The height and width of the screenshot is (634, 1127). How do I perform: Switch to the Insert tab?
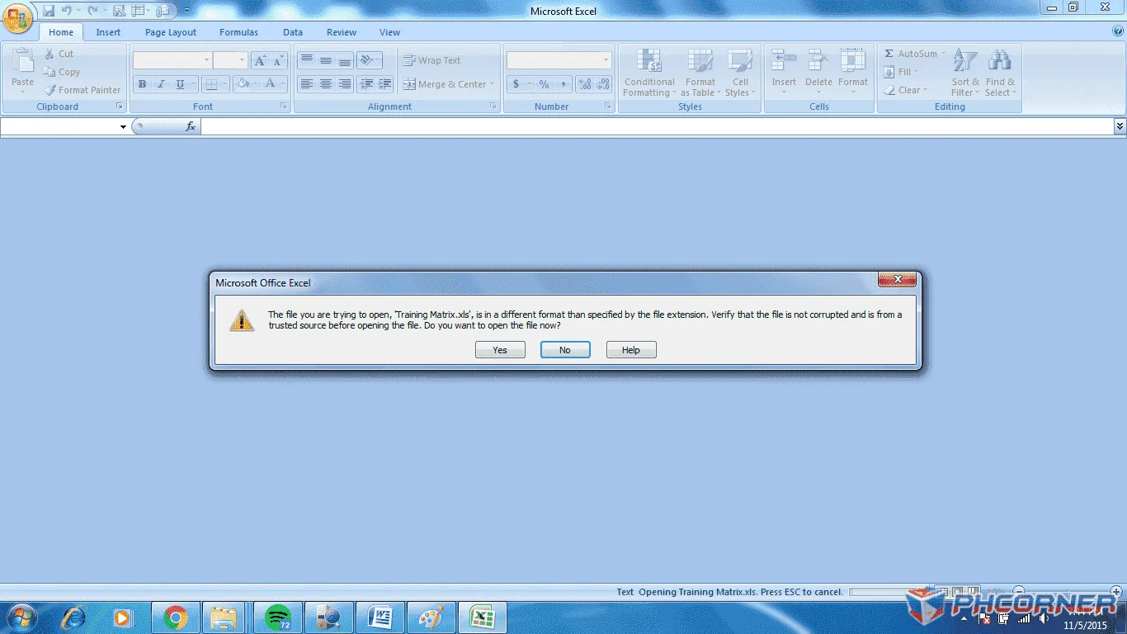[x=108, y=32]
